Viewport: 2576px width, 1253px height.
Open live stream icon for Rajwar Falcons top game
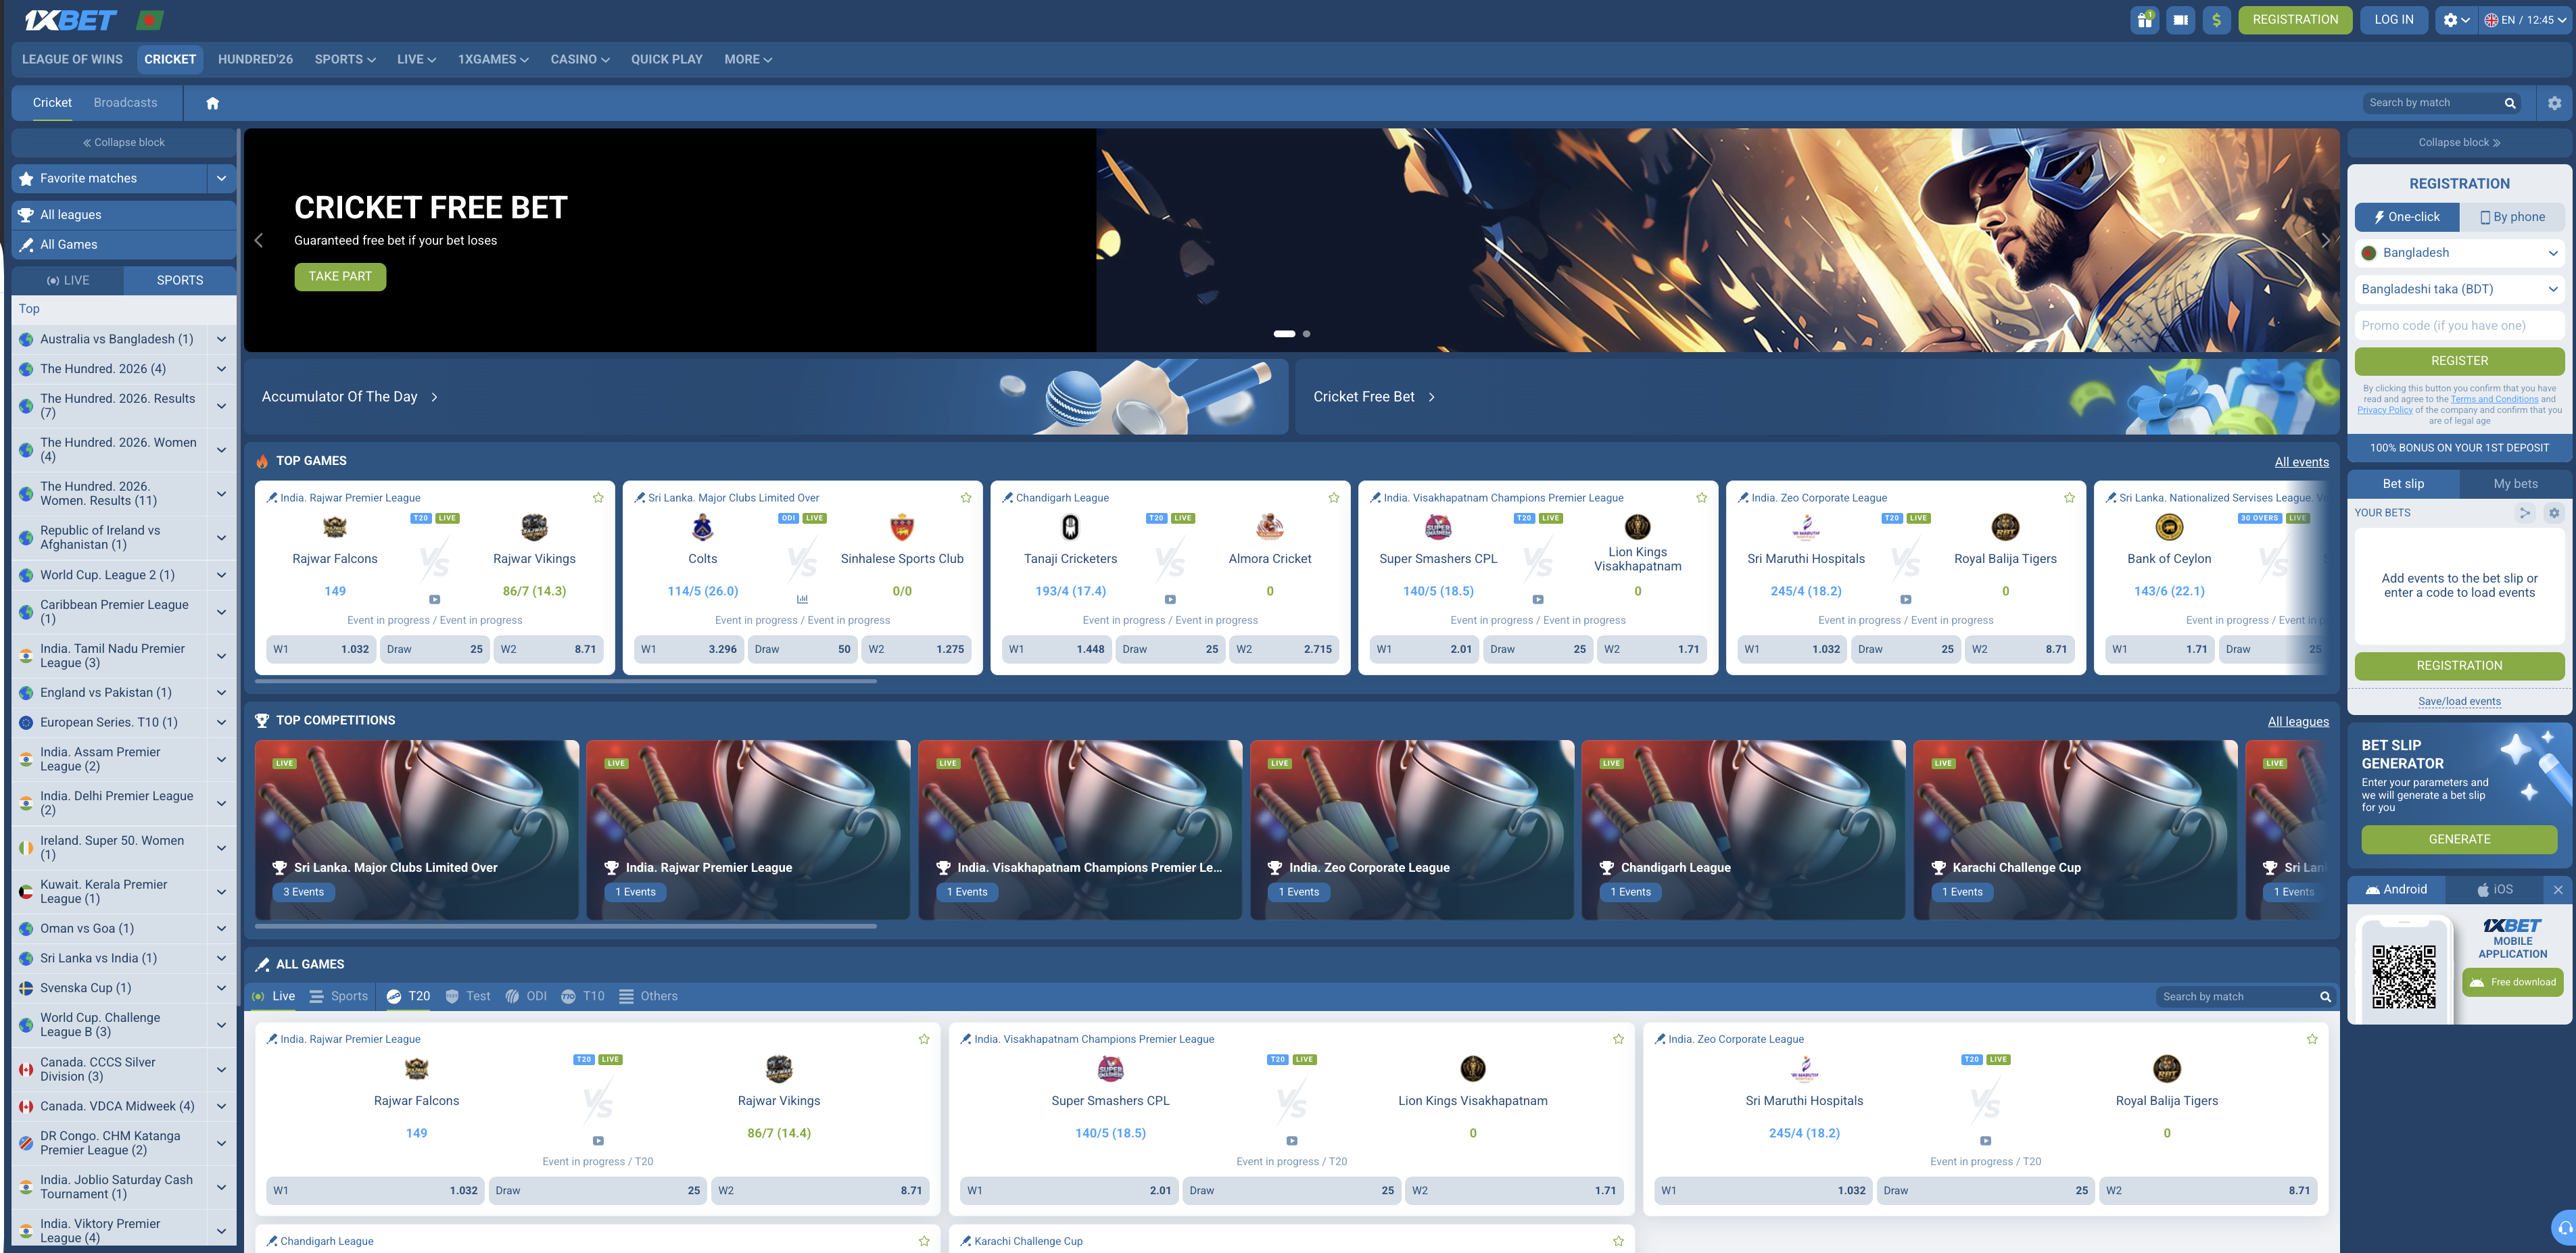click(x=434, y=599)
